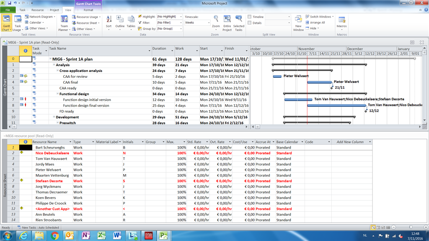This screenshot has width=429, height=241.
Task: Click the Save icon in quick access toolbar
Action: coord(9,3)
